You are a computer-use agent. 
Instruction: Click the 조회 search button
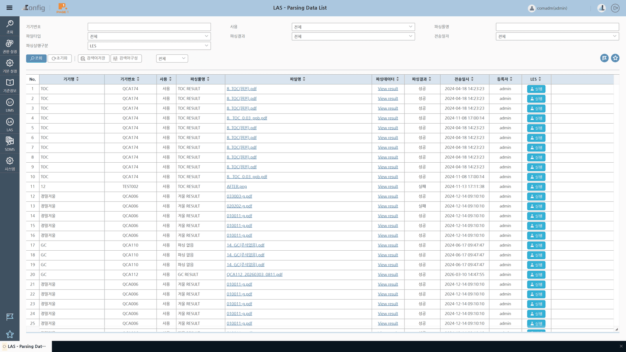coord(36,58)
